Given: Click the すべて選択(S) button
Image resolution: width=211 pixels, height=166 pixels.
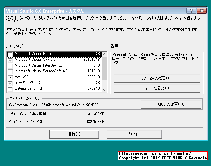Looking at the screenshot, I should pos(157,88).
